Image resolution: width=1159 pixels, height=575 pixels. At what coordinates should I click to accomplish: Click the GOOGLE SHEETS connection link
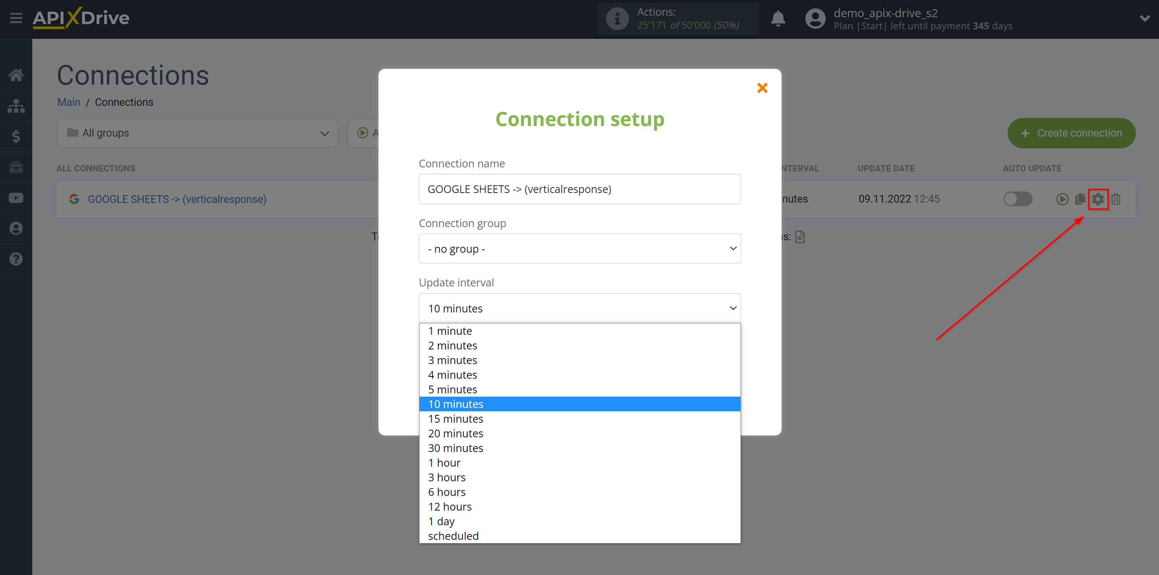point(176,199)
